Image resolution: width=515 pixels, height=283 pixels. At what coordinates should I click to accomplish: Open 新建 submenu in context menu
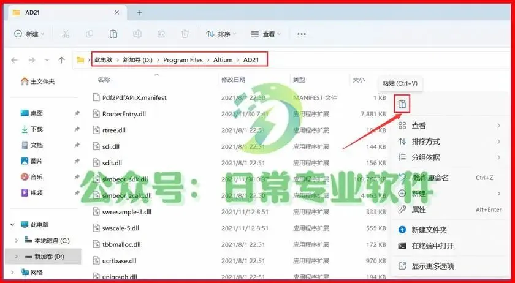(x=449, y=194)
